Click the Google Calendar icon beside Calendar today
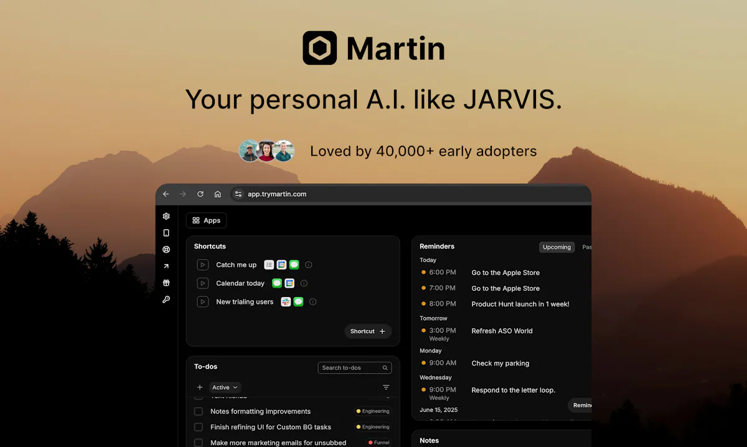The image size is (747, 447). [289, 283]
